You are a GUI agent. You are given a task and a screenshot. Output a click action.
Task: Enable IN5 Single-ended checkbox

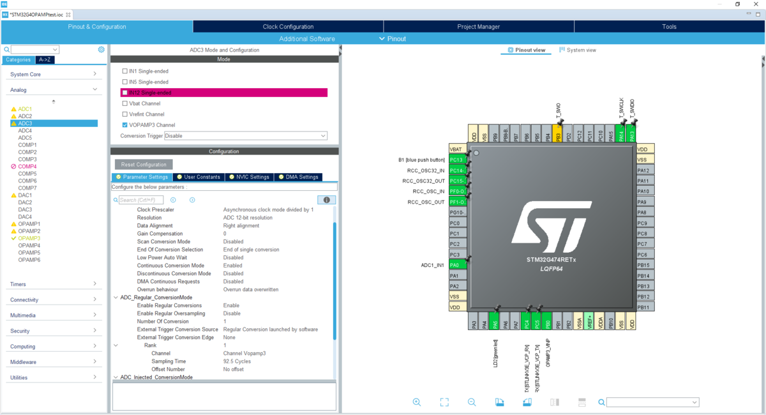tap(125, 82)
